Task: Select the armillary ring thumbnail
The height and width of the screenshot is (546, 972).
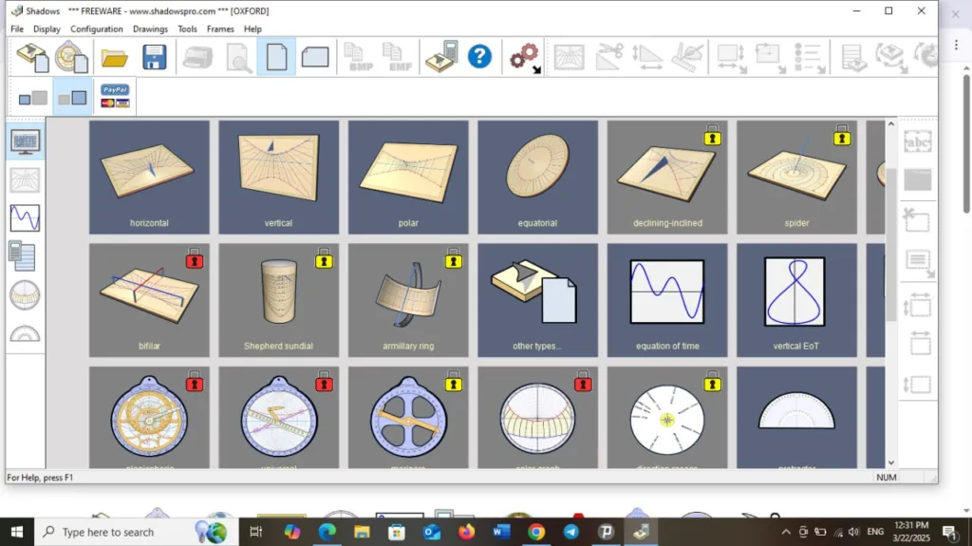Action: point(408,300)
